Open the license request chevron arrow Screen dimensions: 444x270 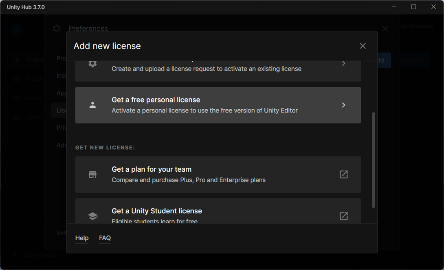pos(343,64)
